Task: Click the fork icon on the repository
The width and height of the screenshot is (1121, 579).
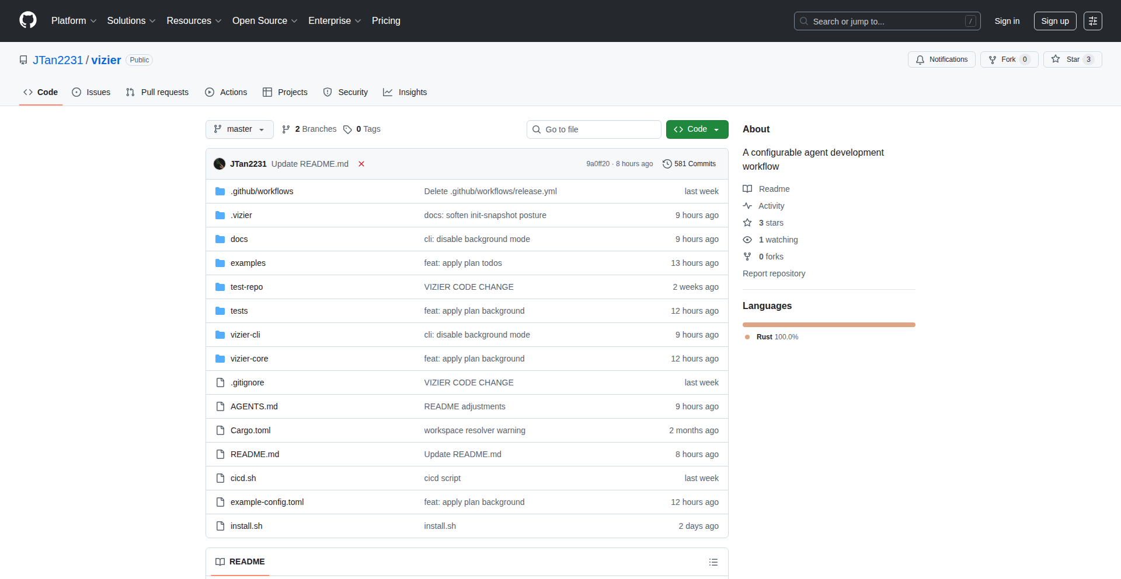Action: click(x=993, y=59)
